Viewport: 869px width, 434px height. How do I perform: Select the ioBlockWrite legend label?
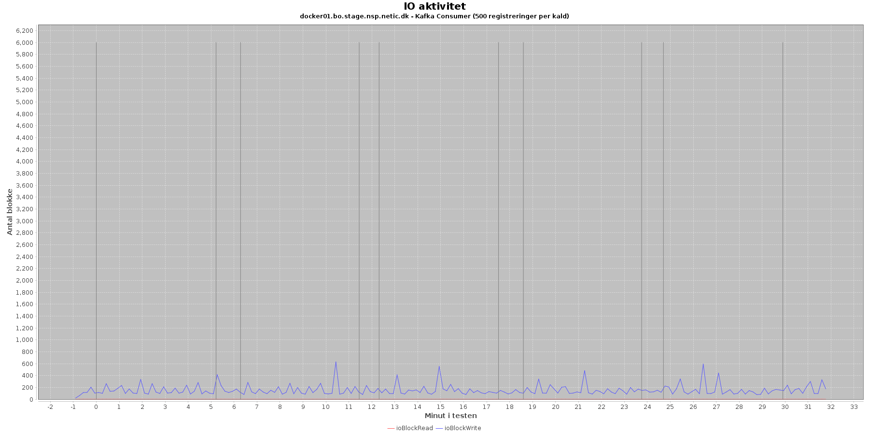click(x=463, y=428)
